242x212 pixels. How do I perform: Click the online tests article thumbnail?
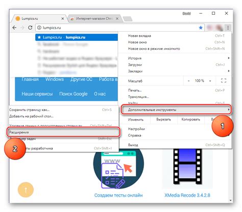[x=118, y=168]
